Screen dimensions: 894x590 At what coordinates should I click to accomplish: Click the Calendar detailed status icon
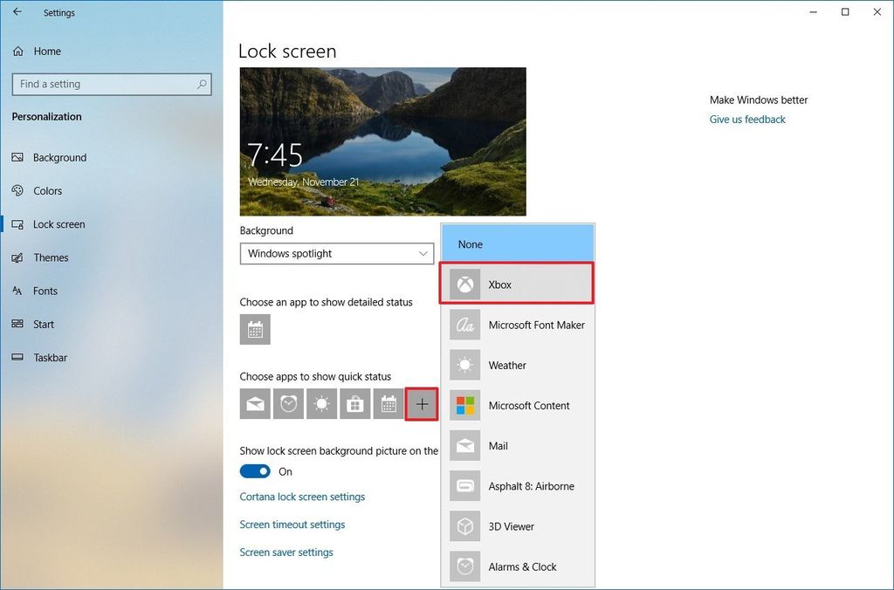pos(257,329)
